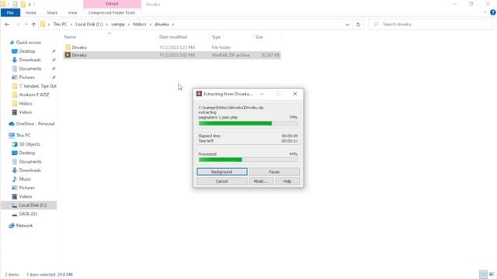The width and height of the screenshot is (497, 279).
Task: Open Quick access in the sidebar
Action: [28, 43]
